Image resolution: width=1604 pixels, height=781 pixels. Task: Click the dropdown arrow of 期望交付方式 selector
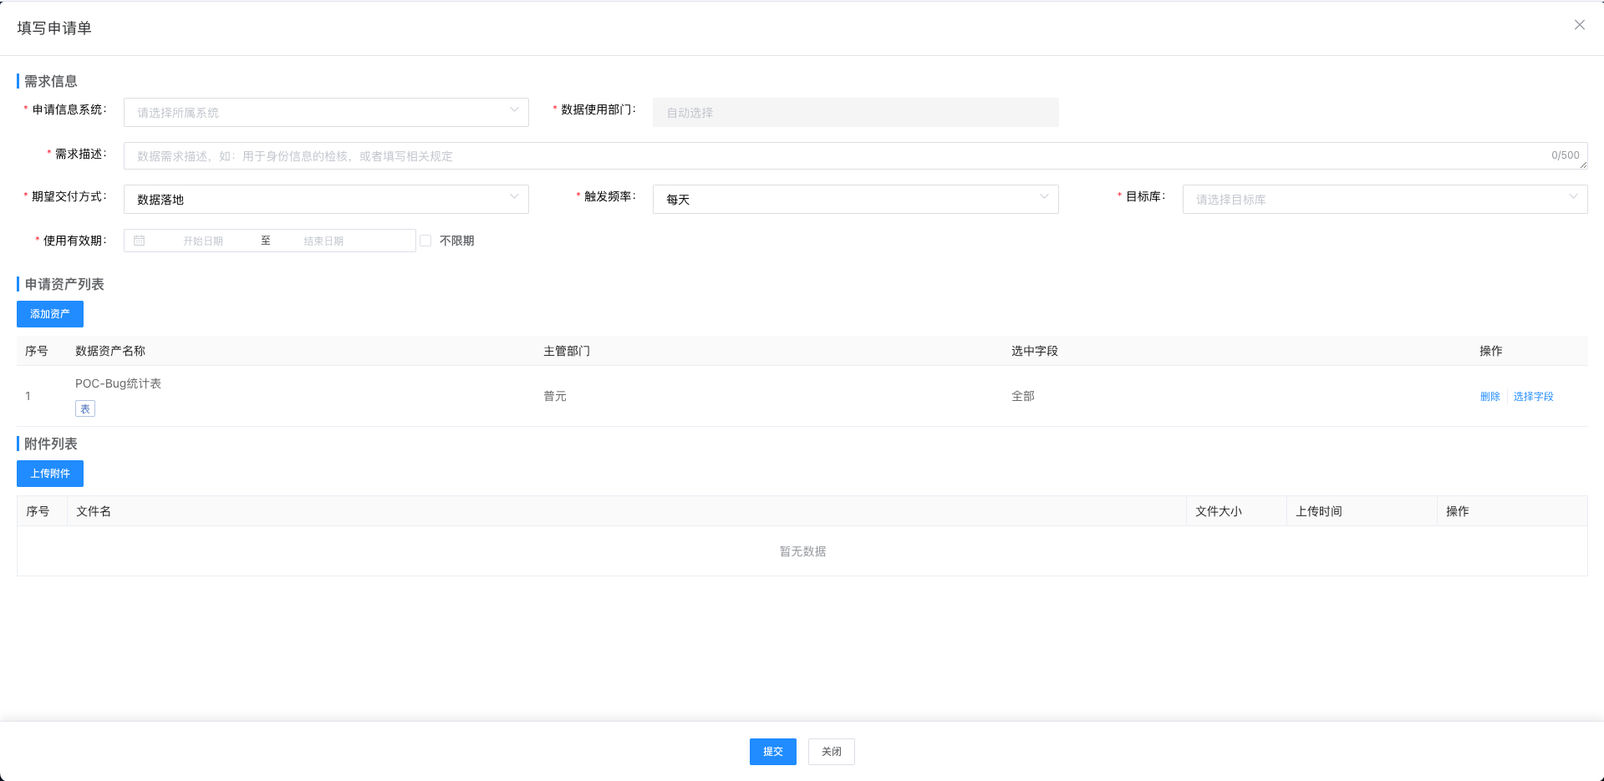coord(513,197)
